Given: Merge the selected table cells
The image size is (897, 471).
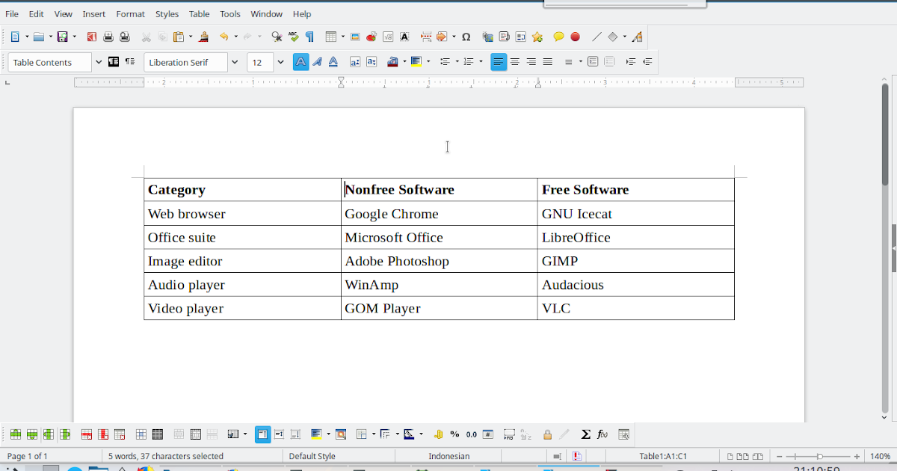Looking at the screenshot, I should pos(179,434).
